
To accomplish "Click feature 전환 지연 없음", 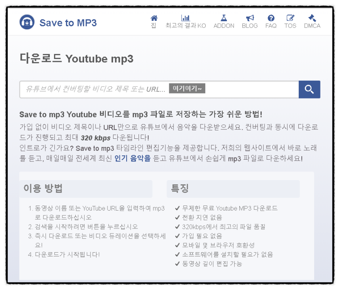I will point(198,217).
